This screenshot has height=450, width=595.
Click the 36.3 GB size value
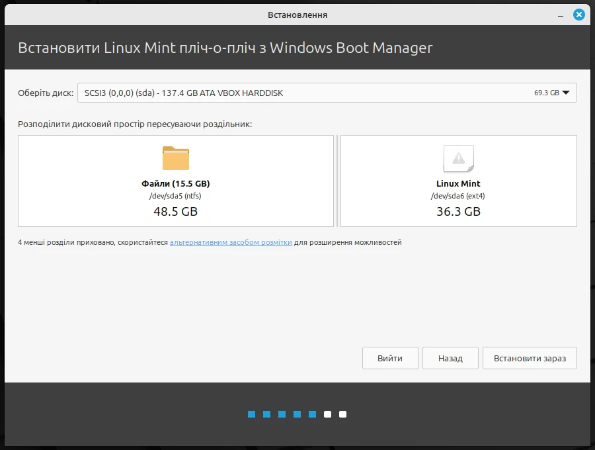pyautogui.click(x=458, y=212)
